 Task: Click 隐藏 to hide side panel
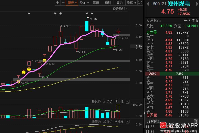click(131, 3)
